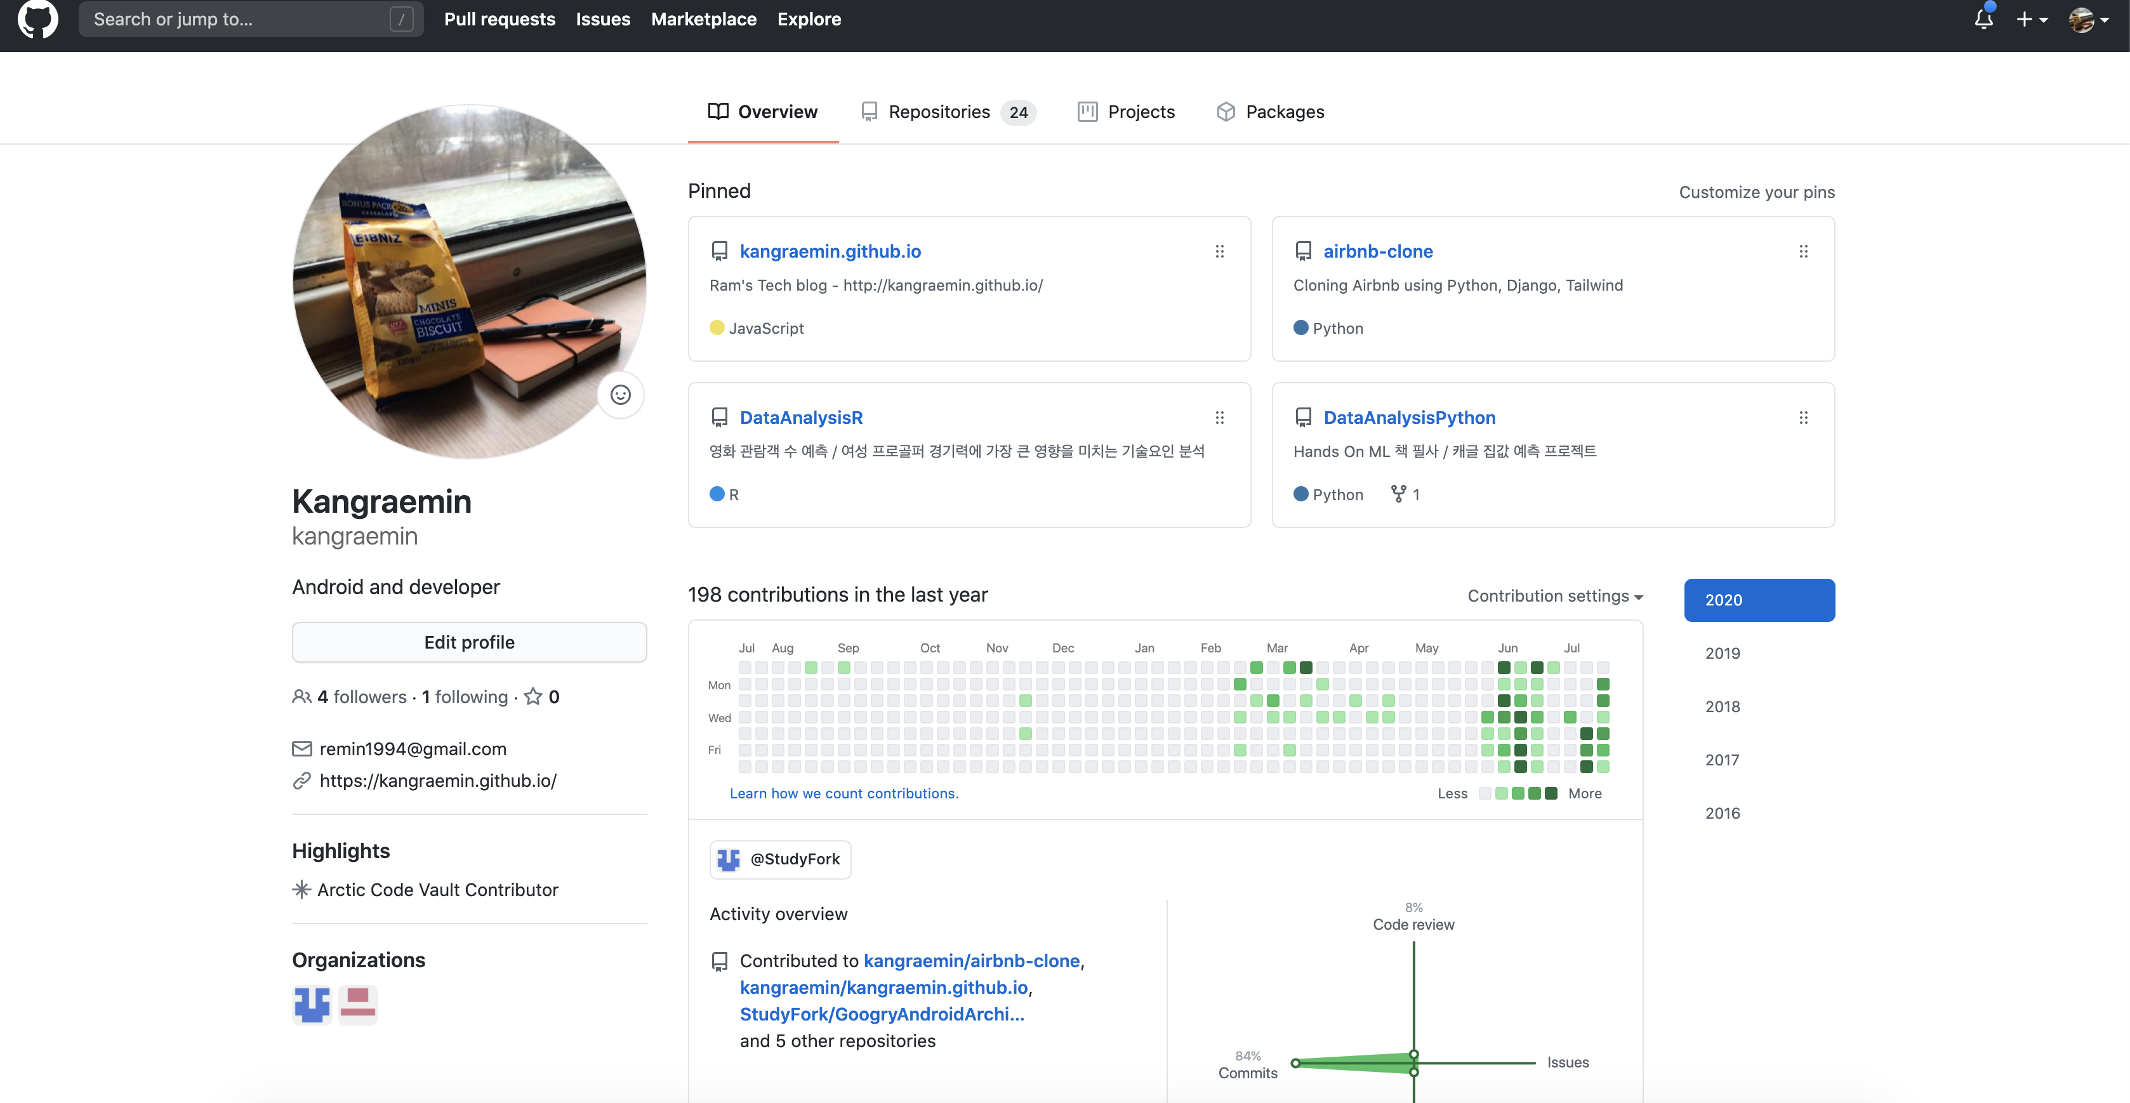Select the 2019 contribution year
2130x1103 pixels.
point(1723,653)
